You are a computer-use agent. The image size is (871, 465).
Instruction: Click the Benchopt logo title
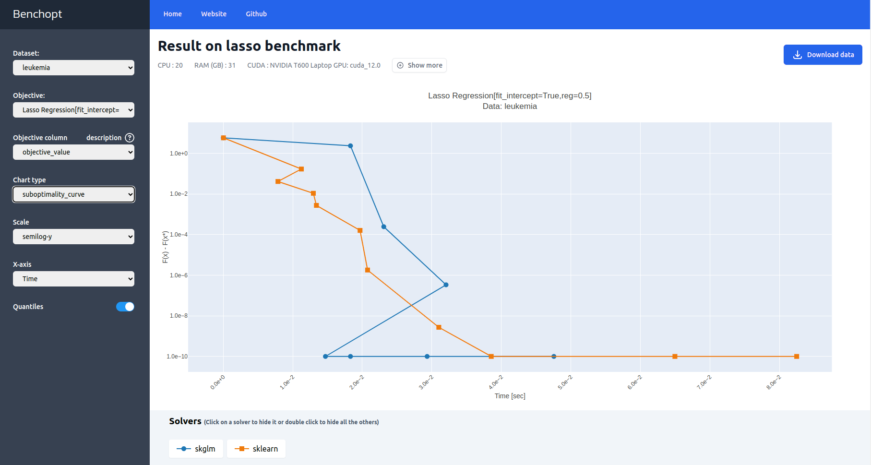click(37, 14)
